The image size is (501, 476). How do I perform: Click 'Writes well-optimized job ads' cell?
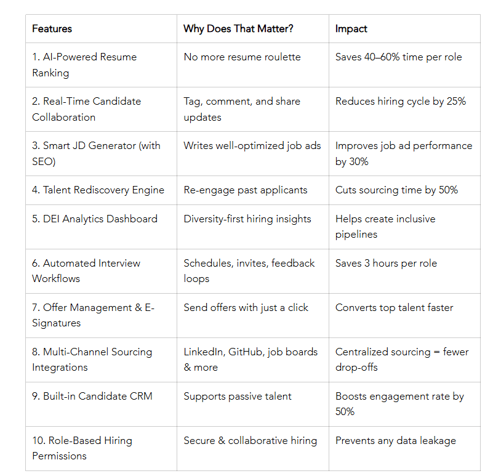click(253, 154)
